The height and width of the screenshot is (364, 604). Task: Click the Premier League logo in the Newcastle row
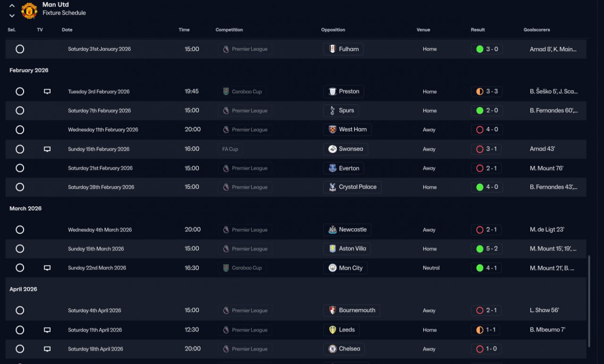tap(226, 230)
